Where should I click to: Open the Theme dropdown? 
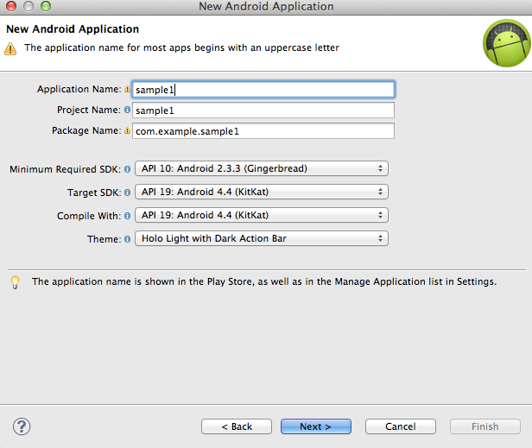point(261,238)
